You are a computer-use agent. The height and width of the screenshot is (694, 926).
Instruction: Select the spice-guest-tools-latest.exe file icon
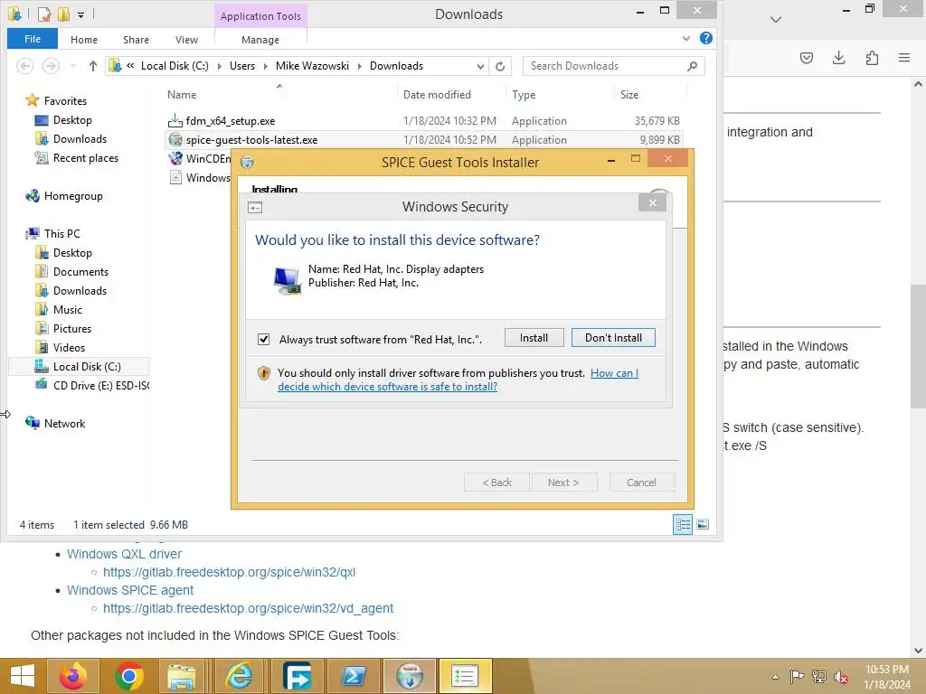pos(175,140)
